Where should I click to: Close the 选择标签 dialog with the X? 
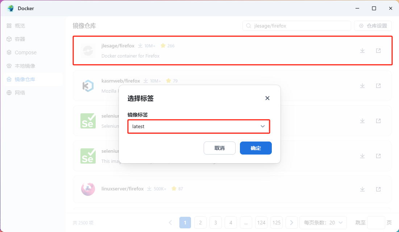coord(267,98)
